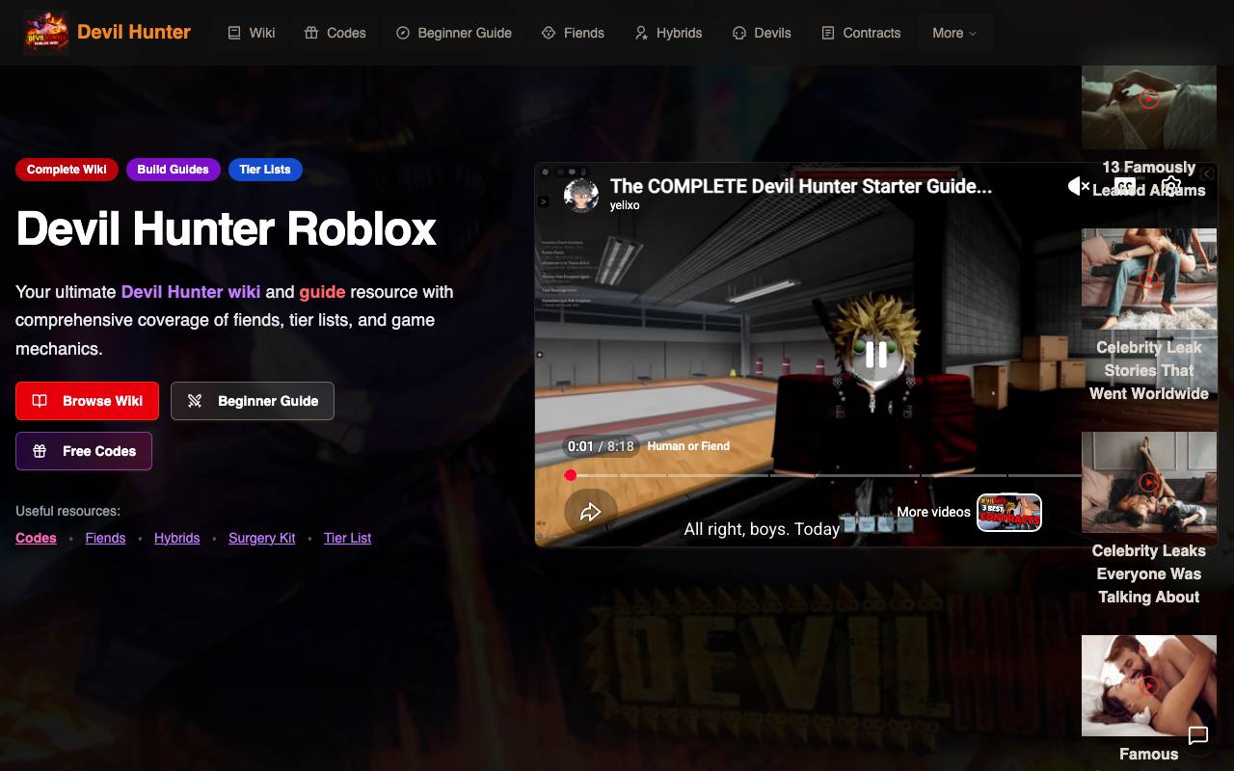Click the 'Human or Fiend' chapter label
Viewport: 1234px width, 771px height.
688,446
